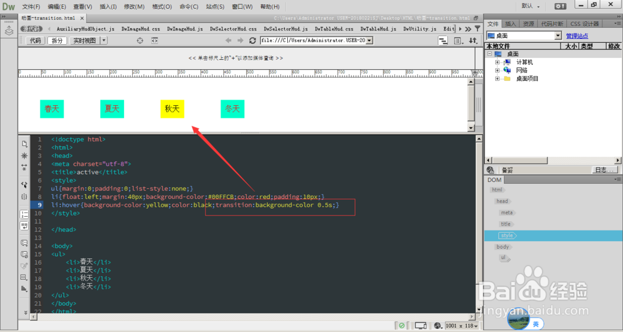This screenshot has height=332, width=623.
Task: Click the file management arrows icon
Action: 473,40
